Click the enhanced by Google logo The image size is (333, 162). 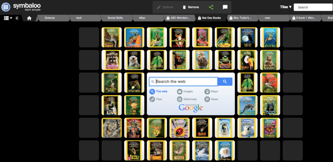tap(191, 107)
